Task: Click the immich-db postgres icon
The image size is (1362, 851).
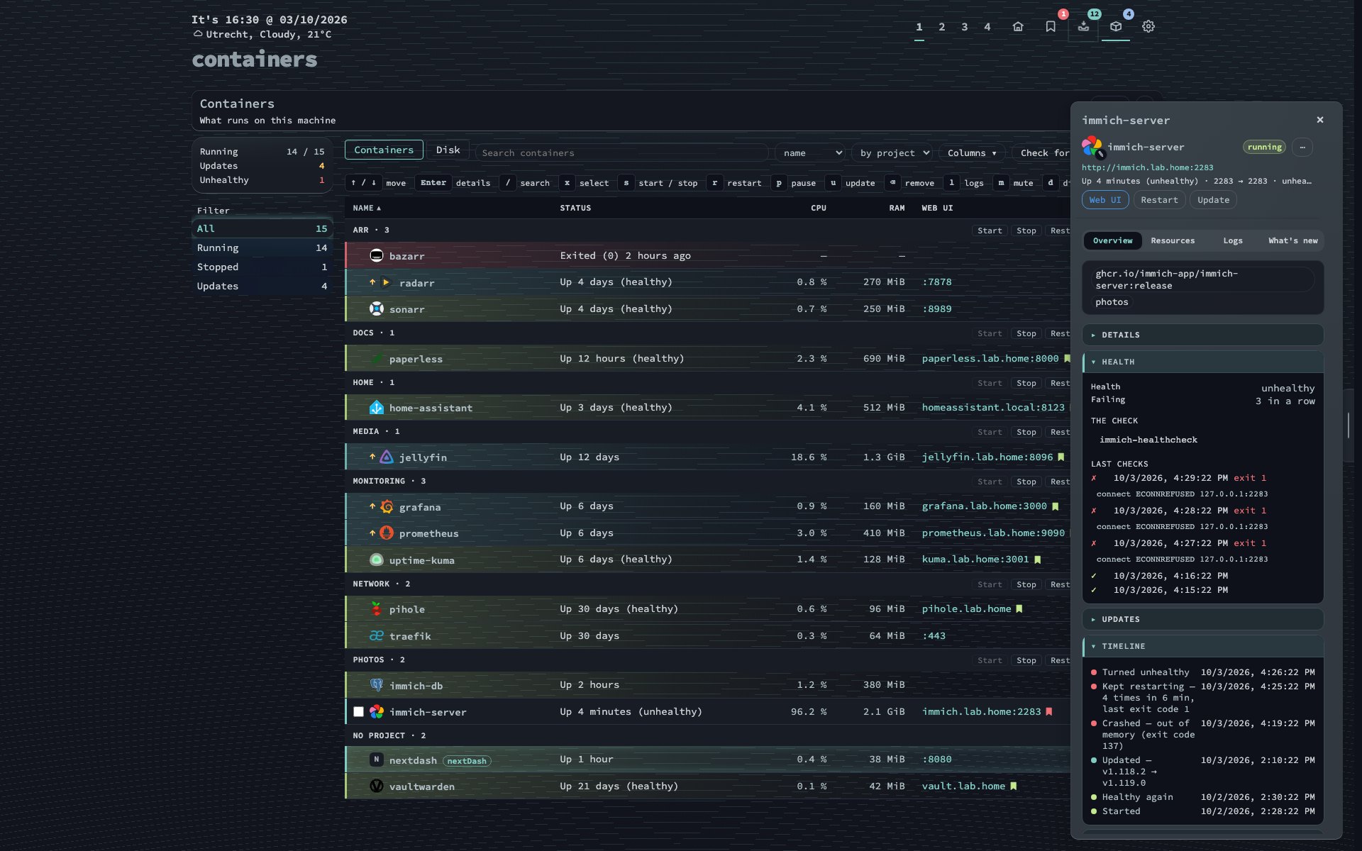Action: point(377,685)
